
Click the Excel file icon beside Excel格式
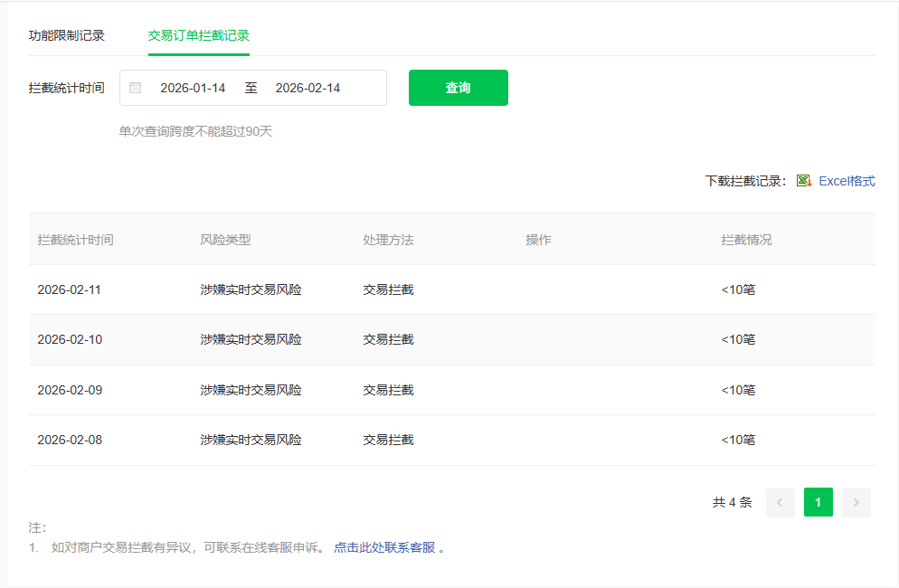[804, 180]
